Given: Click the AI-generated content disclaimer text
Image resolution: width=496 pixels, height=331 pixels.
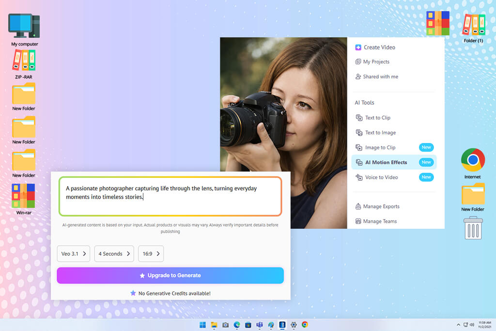Looking at the screenshot, I should pos(170,228).
